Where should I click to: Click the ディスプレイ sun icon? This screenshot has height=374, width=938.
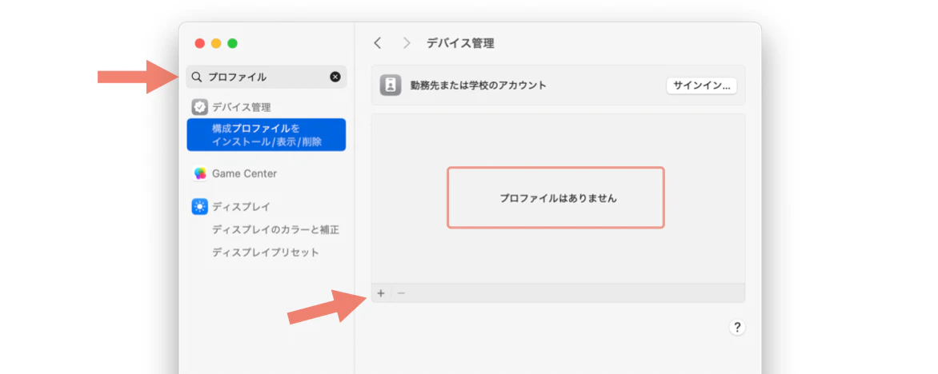(x=199, y=207)
